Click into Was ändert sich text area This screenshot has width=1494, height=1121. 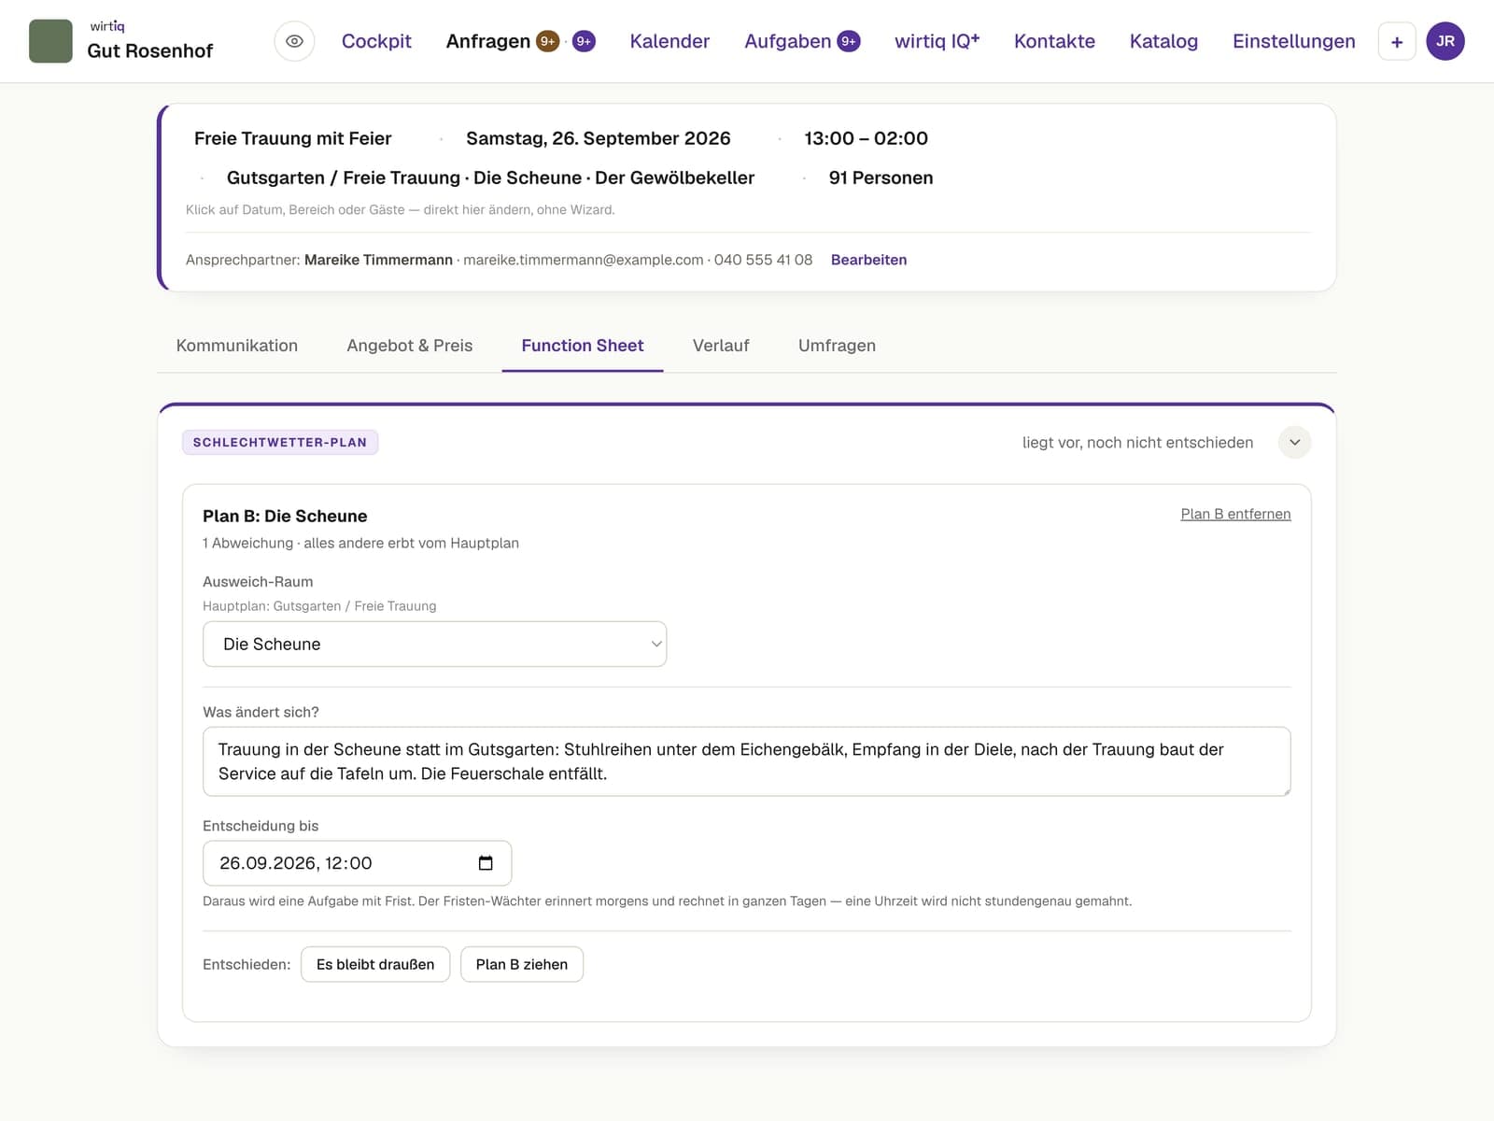(747, 761)
